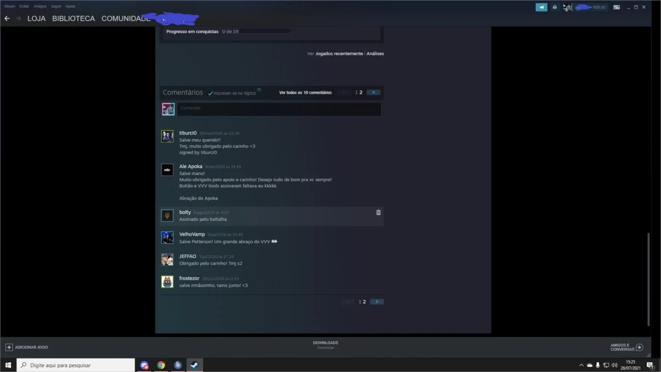
Task: Open the Windows notification center icon
Action: coord(650,365)
